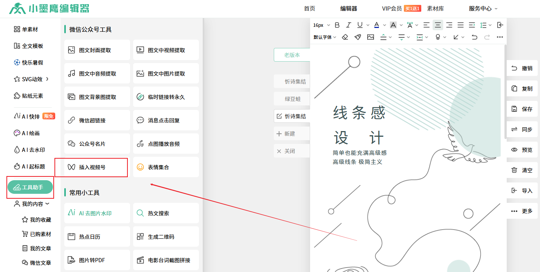The width and height of the screenshot is (540, 272).
Task: Select the 工具助手 sidebar button
Action: [x=30, y=187]
